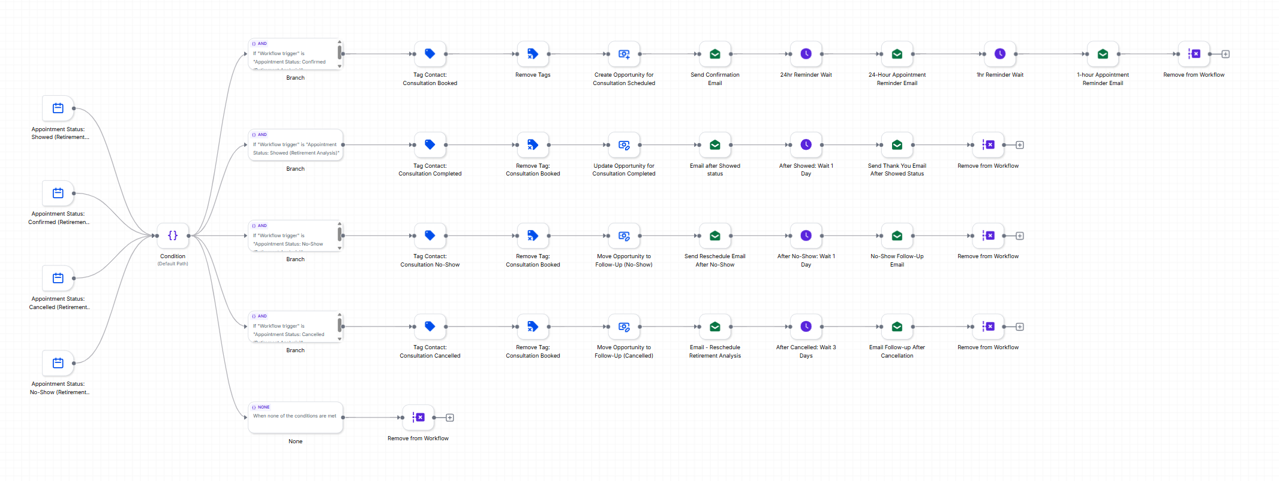
Task: Add a step after the Showed branch's Remove from Workflow
Action: click(x=1020, y=145)
